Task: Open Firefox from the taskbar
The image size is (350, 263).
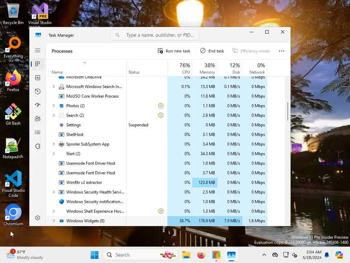Action: point(201,255)
